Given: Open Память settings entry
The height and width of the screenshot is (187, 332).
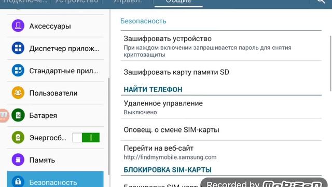Looking at the screenshot, I should click(56, 160).
